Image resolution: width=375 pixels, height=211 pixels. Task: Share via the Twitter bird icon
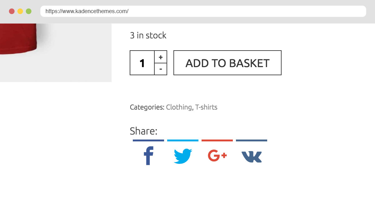(x=183, y=156)
